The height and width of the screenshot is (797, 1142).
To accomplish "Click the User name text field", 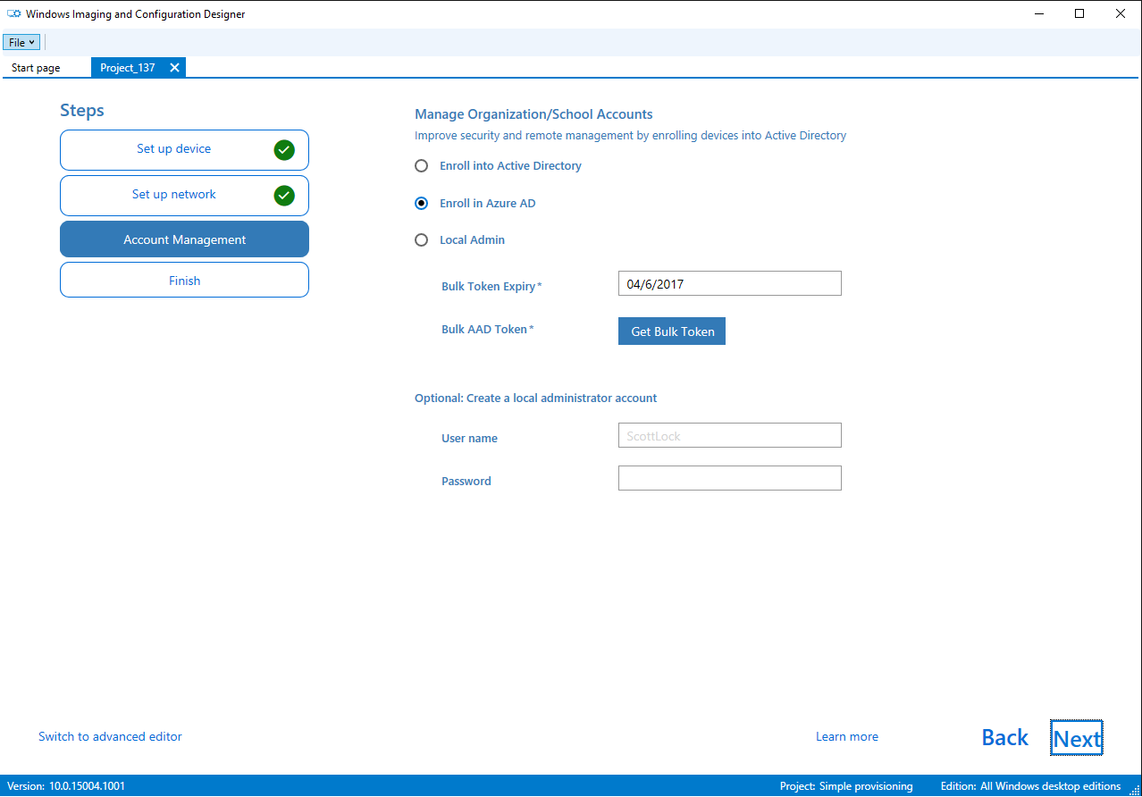I will point(729,435).
